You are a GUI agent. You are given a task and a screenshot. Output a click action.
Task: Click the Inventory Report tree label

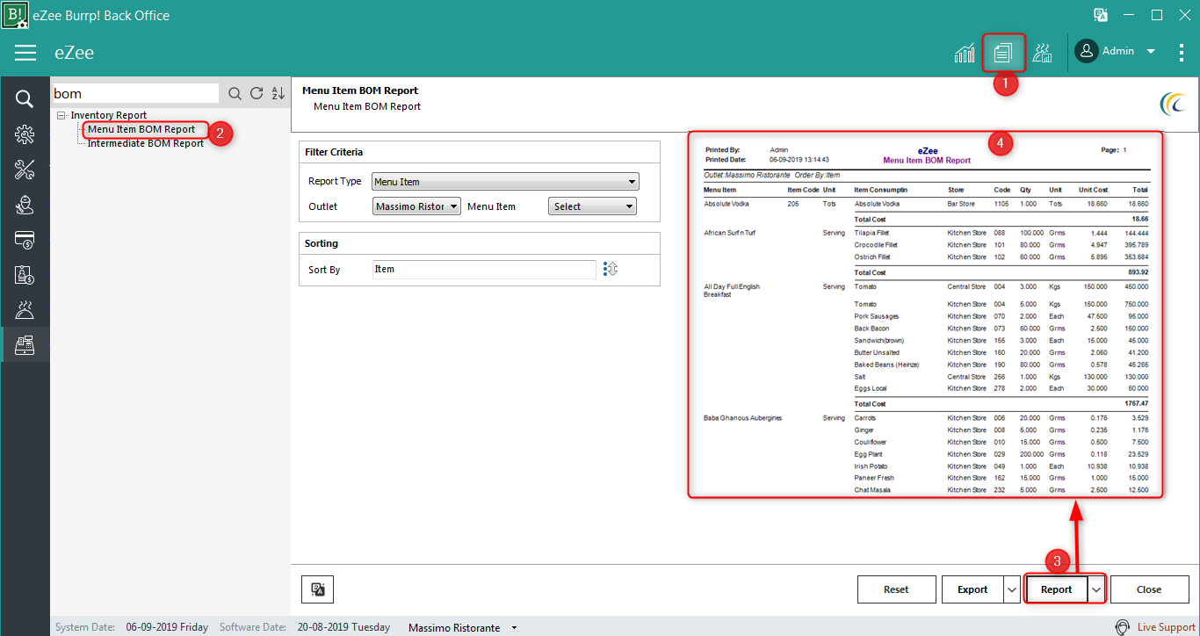[109, 115]
